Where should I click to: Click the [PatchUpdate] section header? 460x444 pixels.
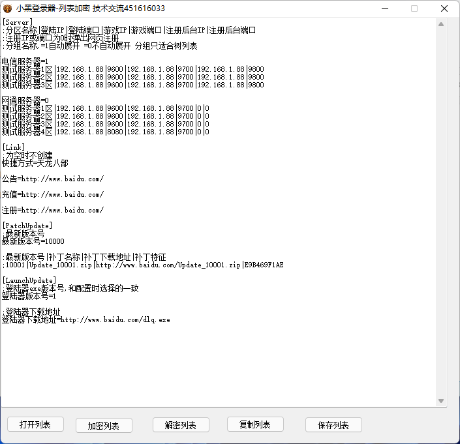click(x=27, y=226)
